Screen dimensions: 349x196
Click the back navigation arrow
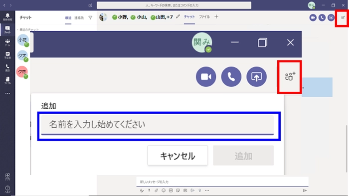[x=4, y=5]
